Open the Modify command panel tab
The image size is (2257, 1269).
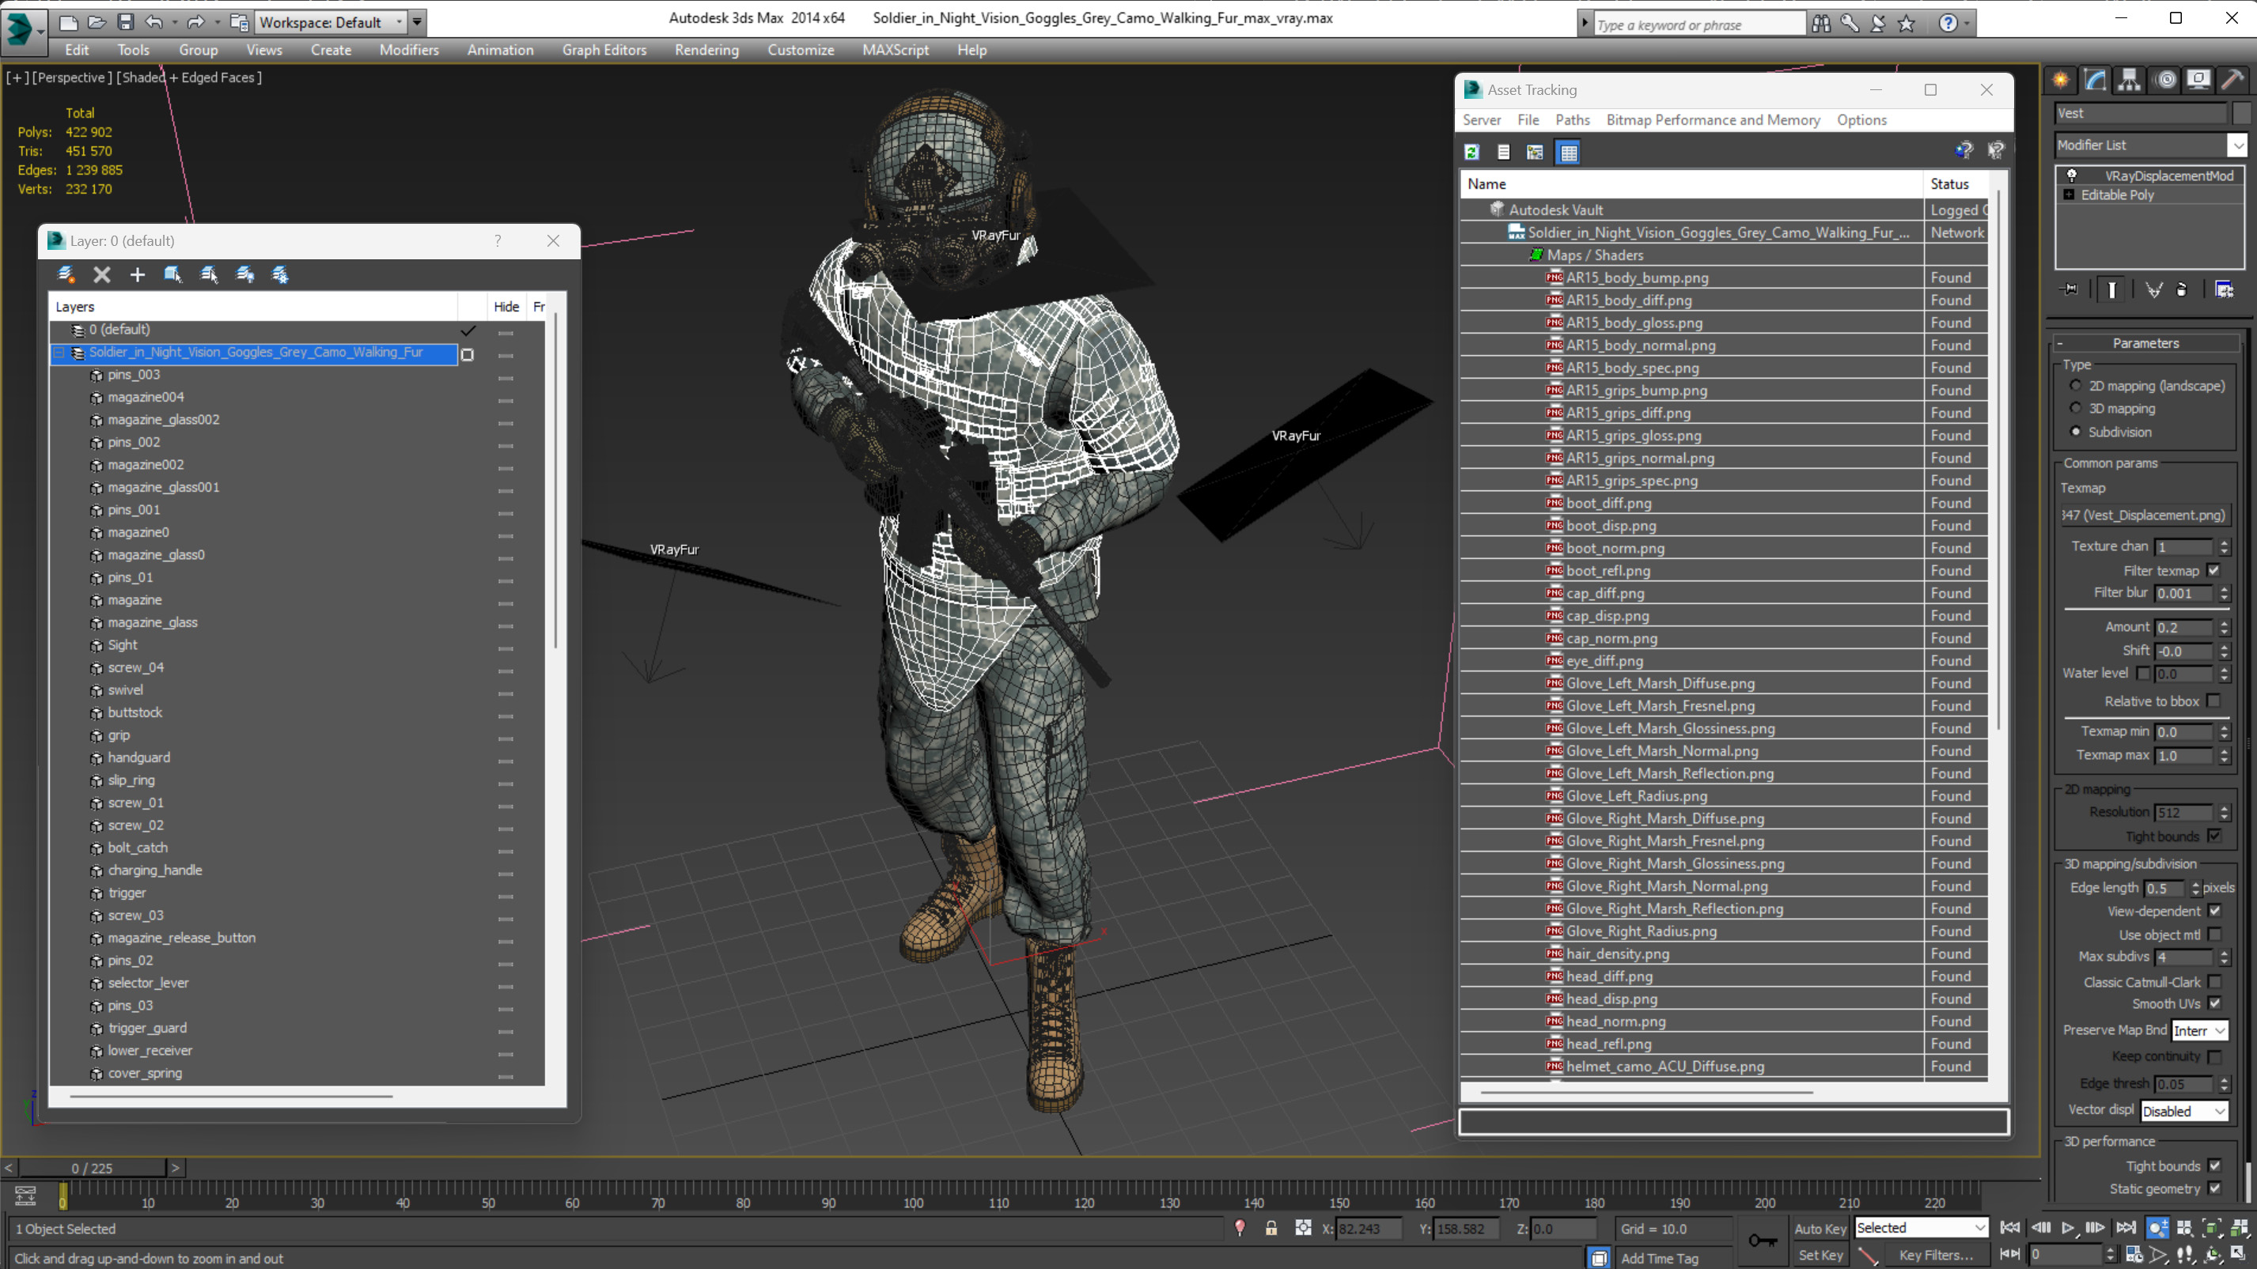(2095, 80)
